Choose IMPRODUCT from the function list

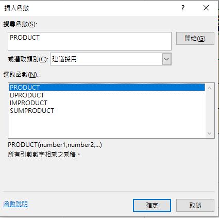coord(28,103)
